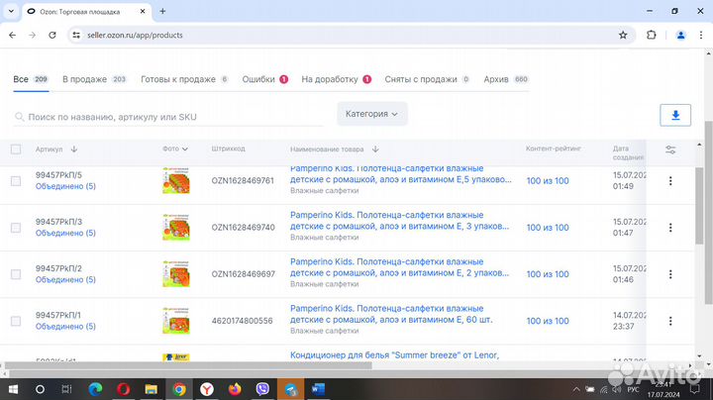The image size is (713, 400).
Task: Expand the Категория filter dropdown
Action: click(372, 114)
